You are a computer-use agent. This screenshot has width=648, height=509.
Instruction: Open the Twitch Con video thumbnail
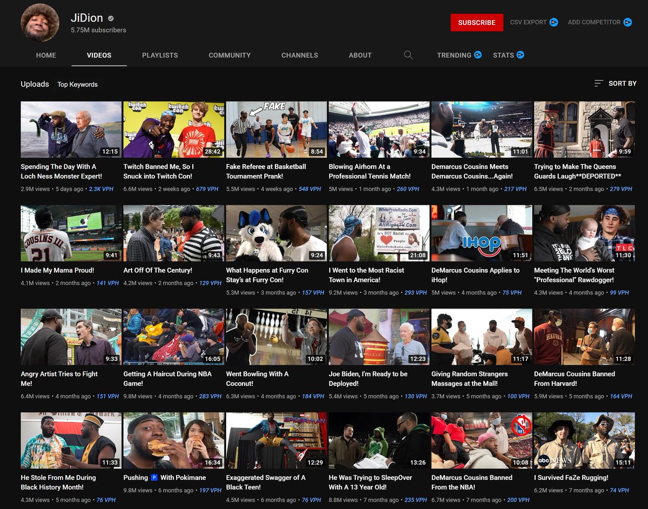(174, 130)
